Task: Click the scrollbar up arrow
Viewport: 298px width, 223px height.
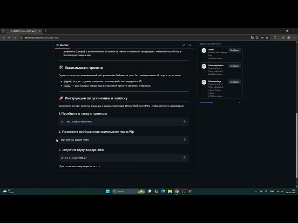Action: pos(297,43)
